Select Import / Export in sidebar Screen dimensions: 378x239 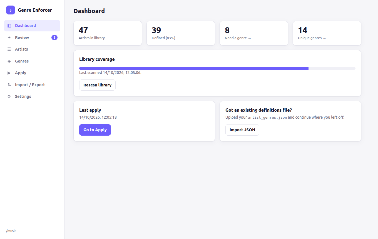pos(32,85)
